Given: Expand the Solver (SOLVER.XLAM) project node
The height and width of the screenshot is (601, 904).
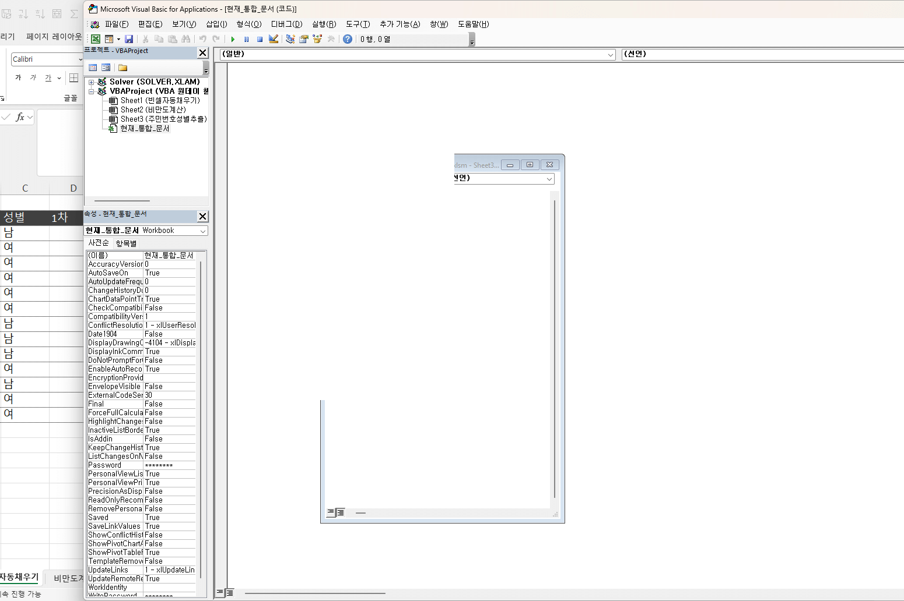Looking at the screenshot, I should coord(91,82).
